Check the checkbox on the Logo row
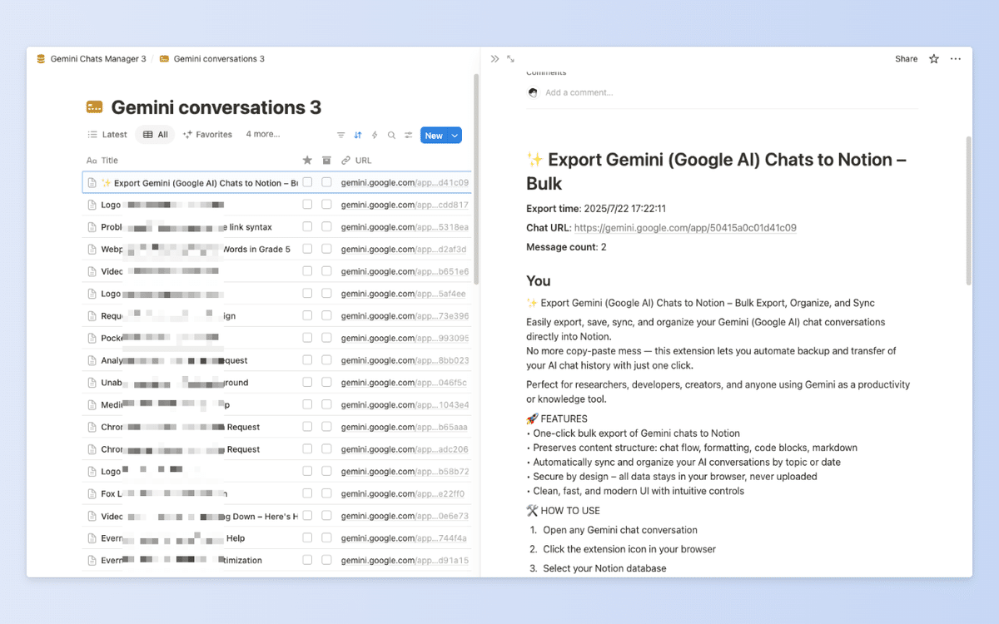 tap(307, 204)
